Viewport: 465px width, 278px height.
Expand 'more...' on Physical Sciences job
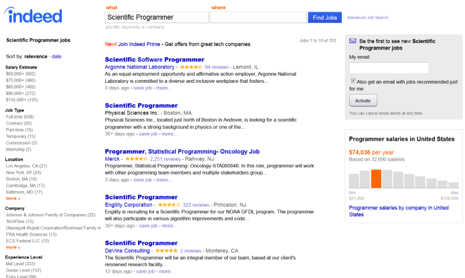[x=169, y=134]
